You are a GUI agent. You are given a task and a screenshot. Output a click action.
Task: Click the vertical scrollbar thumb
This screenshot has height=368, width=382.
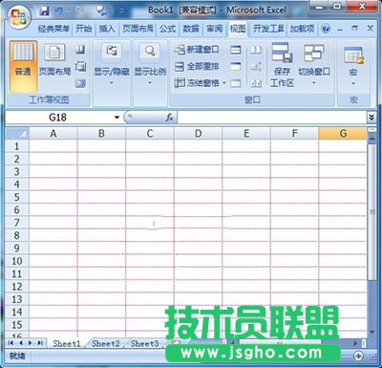[371, 212]
